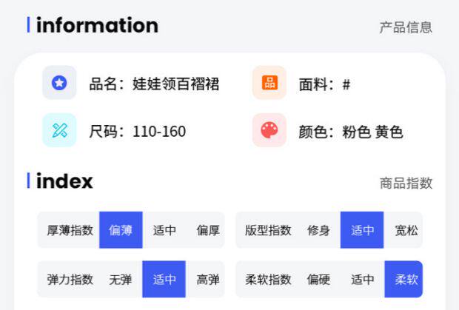Click the 商品指数 label
This screenshot has width=459, height=310.
click(406, 183)
